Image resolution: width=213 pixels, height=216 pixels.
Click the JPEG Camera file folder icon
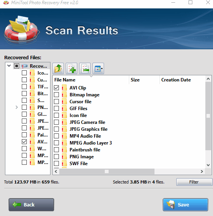[x=64, y=122]
